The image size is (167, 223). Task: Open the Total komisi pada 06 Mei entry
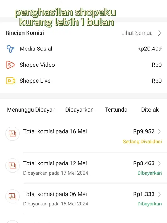tap(83, 199)
